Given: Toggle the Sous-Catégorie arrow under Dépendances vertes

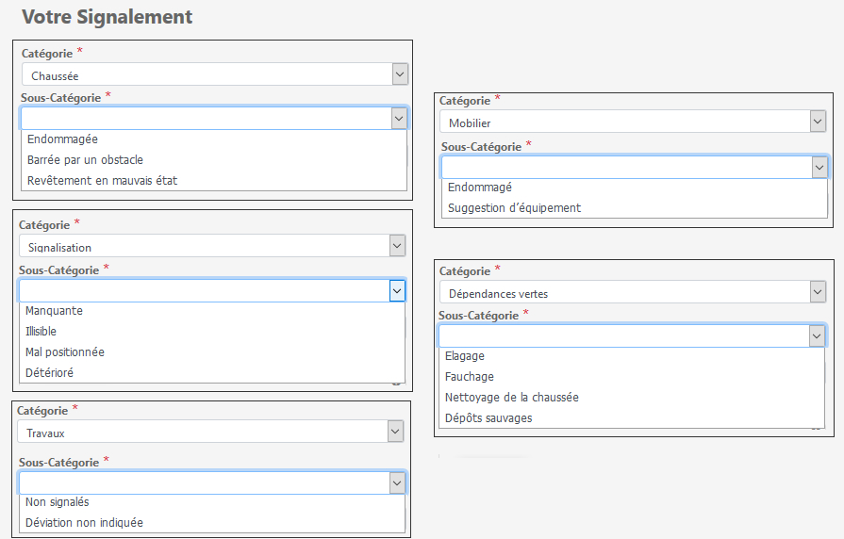Looking at the screenshot, I should [x=817, y=336].
